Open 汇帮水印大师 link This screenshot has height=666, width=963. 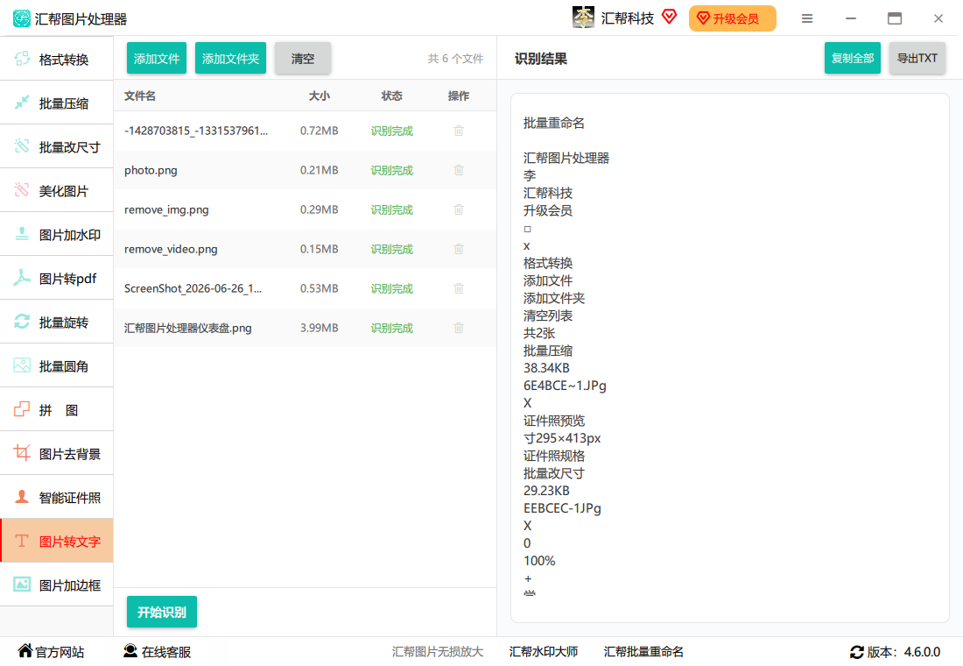(x=544, y=652)
